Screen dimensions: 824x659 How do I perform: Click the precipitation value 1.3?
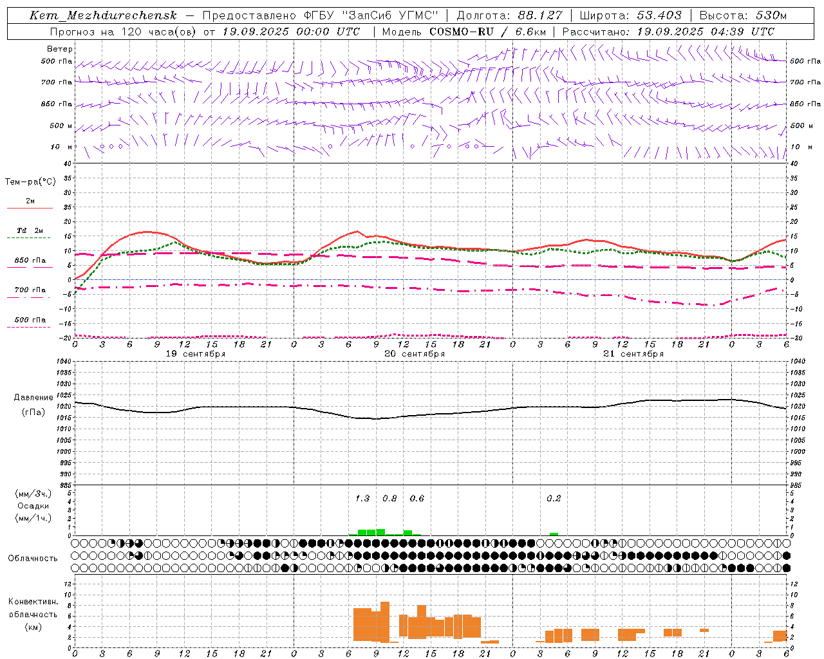point(362,498)
